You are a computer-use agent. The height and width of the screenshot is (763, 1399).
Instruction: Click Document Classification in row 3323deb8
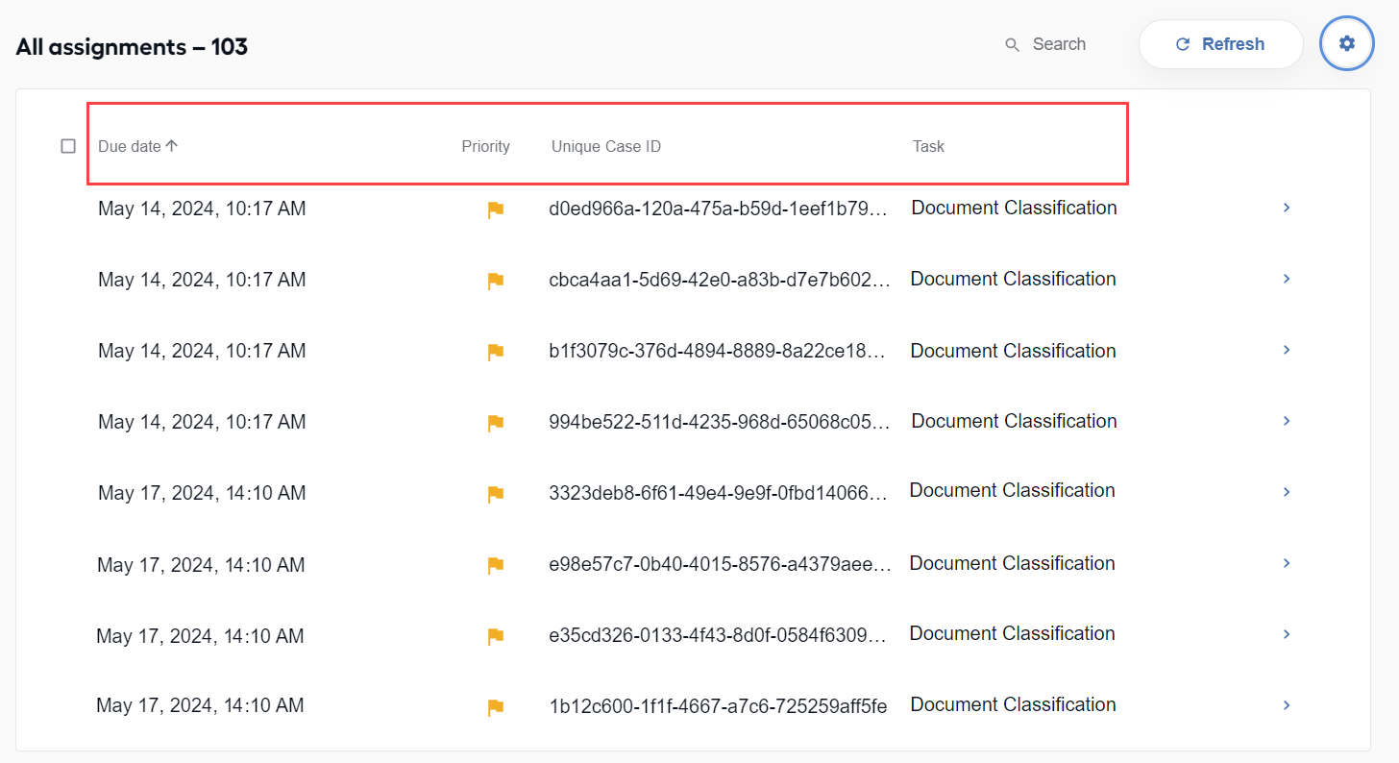(x=1012, y=490)
